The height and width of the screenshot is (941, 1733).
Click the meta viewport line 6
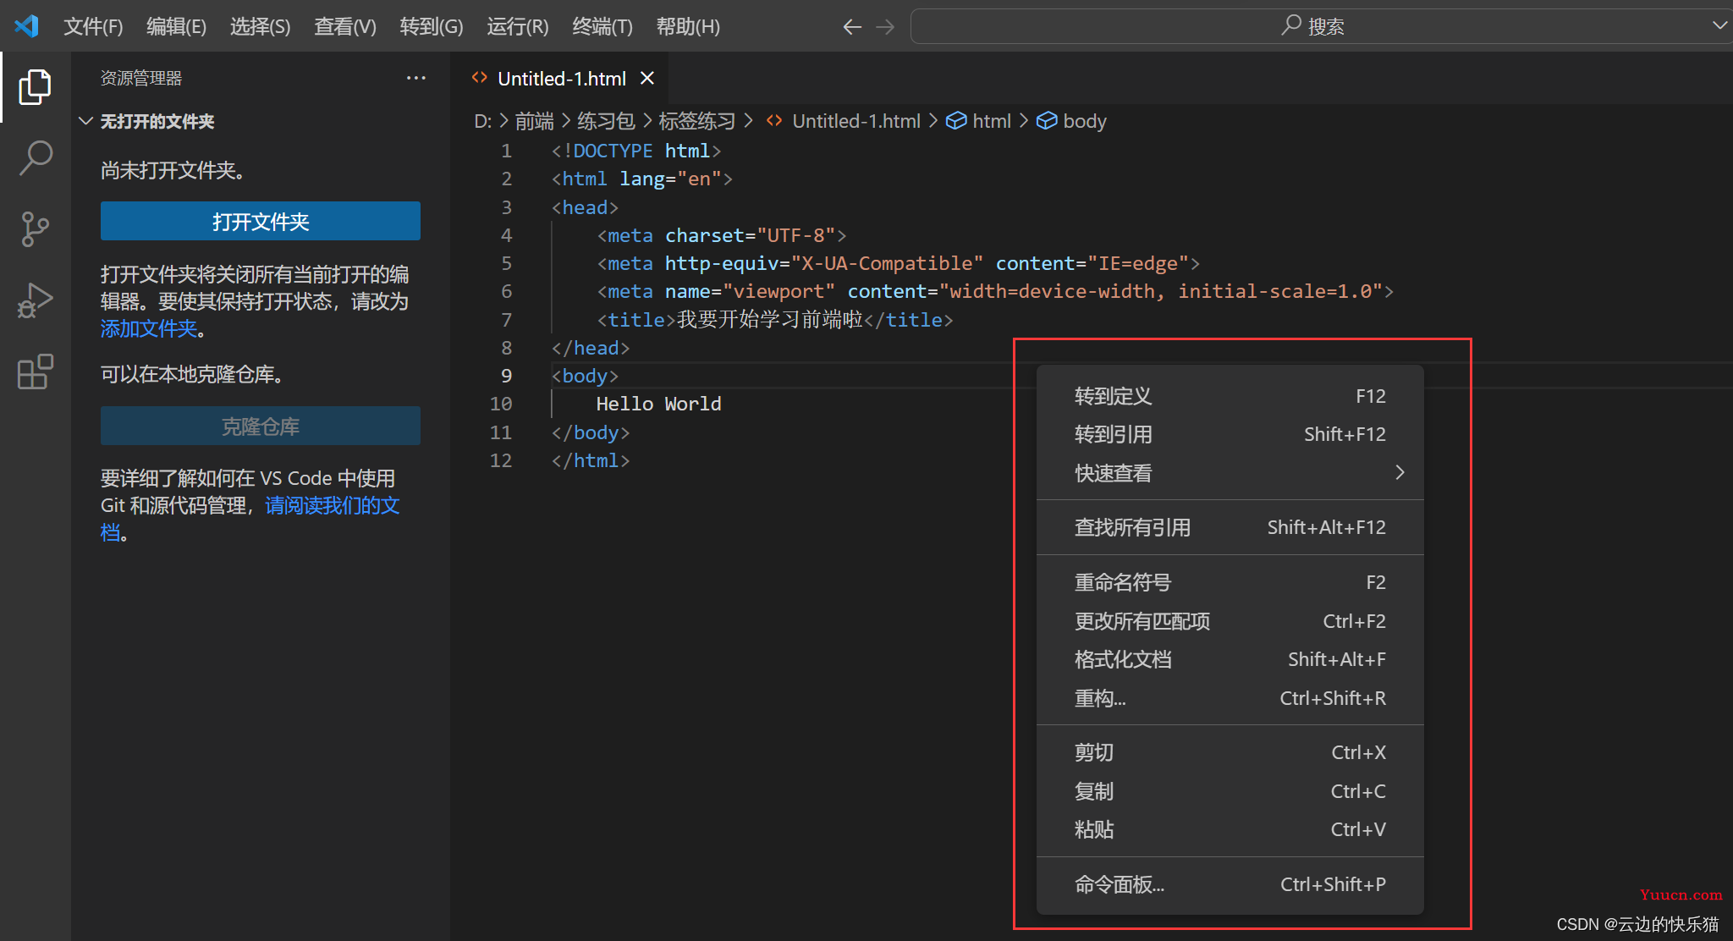click(995, 291)
